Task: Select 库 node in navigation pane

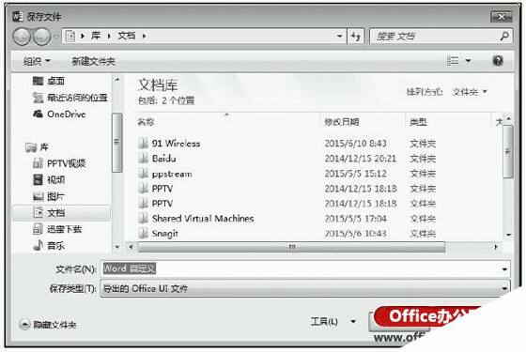Action: pyautogui.click(x=37, y=147)
